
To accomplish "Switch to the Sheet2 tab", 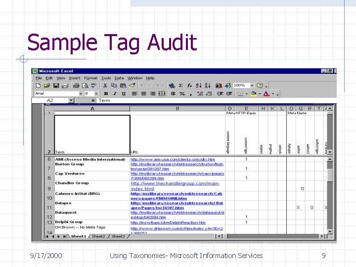I will click(98, 236).
